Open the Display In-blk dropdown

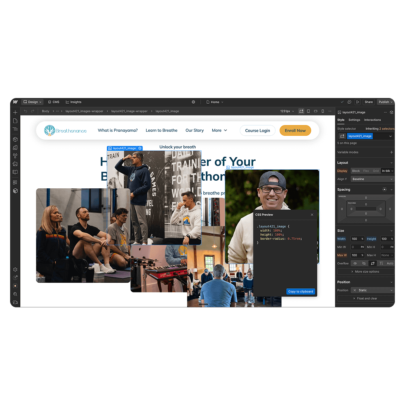(x=387, y=171)
